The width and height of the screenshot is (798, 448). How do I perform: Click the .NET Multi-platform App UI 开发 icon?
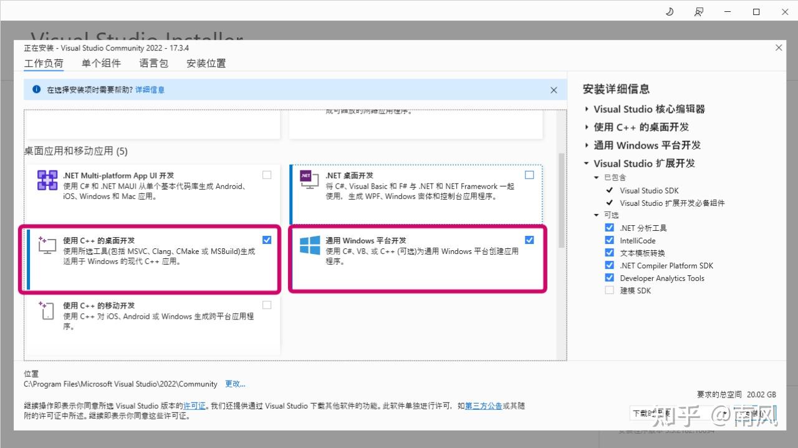click(x=47, y=180)
